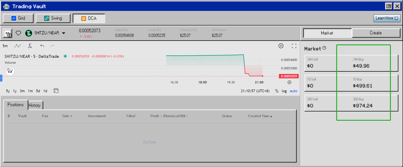
Task: Toggle log scale mode
Action: [x=284, y=91]
